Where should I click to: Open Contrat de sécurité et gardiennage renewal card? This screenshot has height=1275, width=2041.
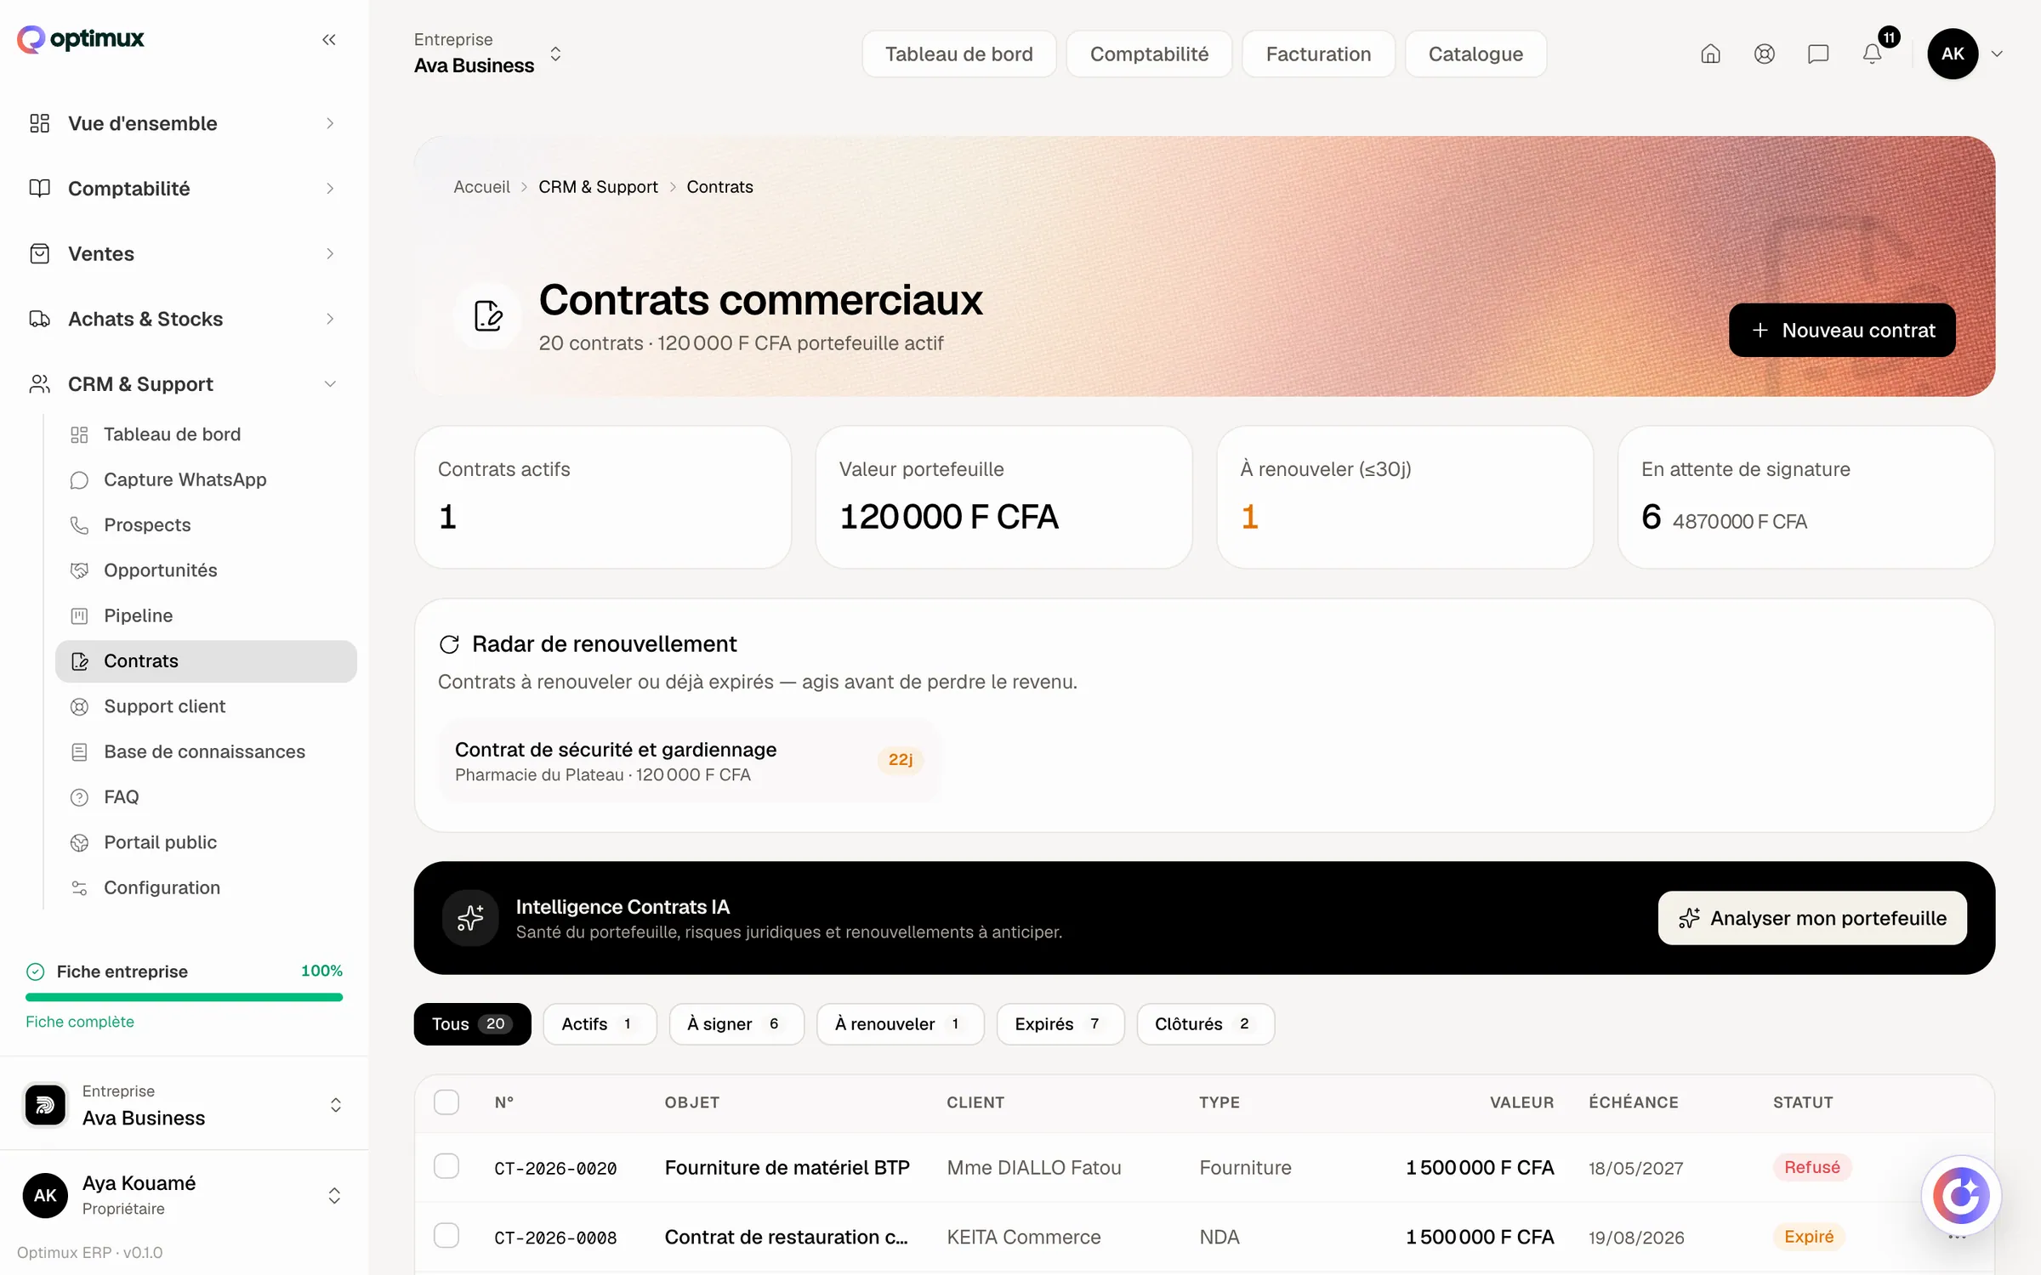(x=689, y=761)
